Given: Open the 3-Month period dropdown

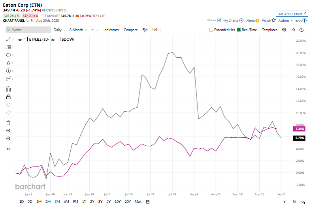Looking at the screenshot, I should [x=78, y=30].
